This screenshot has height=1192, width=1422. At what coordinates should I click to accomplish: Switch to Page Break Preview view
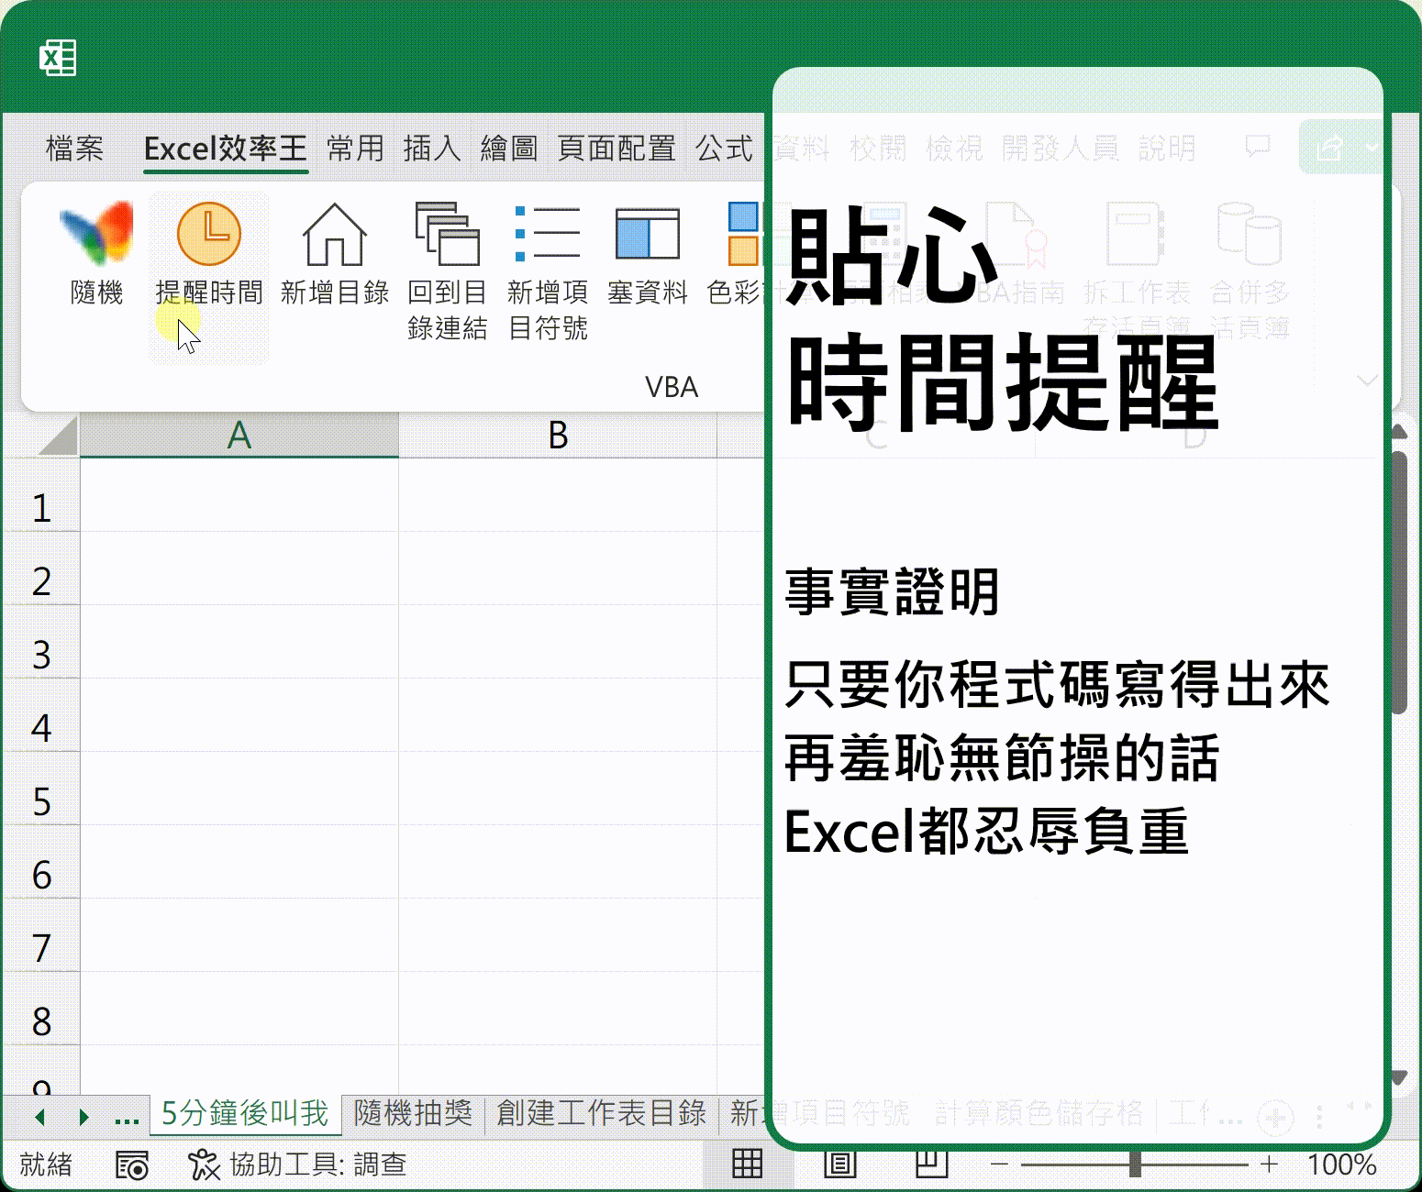931,1164
